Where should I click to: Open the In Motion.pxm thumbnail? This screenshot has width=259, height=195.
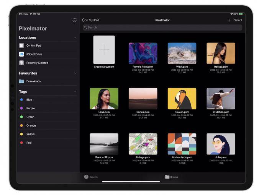[x=221, y=99]
